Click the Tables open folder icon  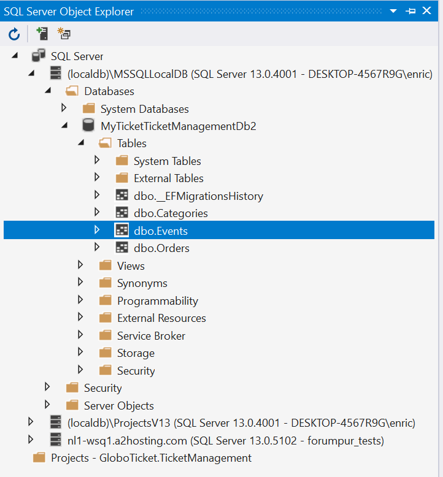[106, 143]
